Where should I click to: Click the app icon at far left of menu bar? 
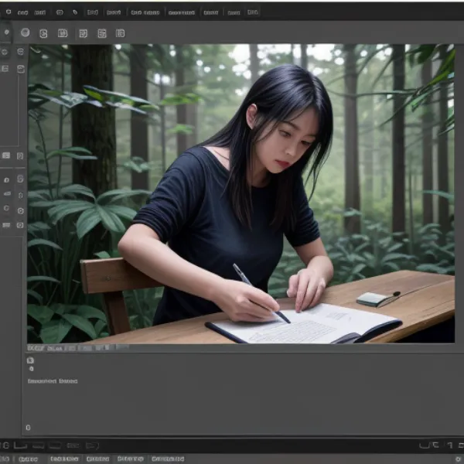[x=7, y=12]
